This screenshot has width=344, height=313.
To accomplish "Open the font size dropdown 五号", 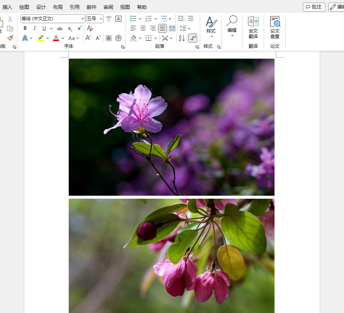I will click(x=101, y=19).
